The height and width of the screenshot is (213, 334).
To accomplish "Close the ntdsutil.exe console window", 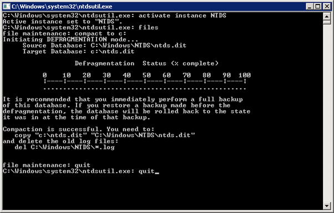I will tap(327, 7).
